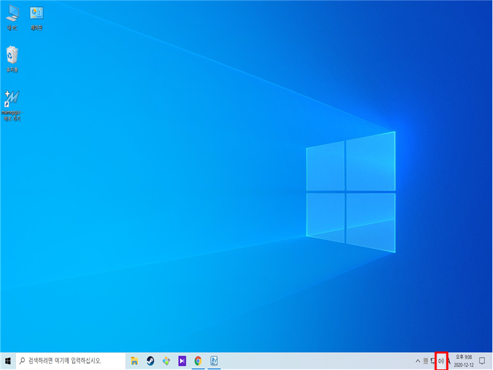Click the taskbar search box
The width and height of the screenshot is (493, 370).
point(70,361)
